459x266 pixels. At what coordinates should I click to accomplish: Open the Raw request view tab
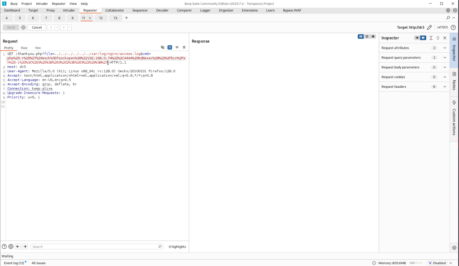tap(24, 48)
